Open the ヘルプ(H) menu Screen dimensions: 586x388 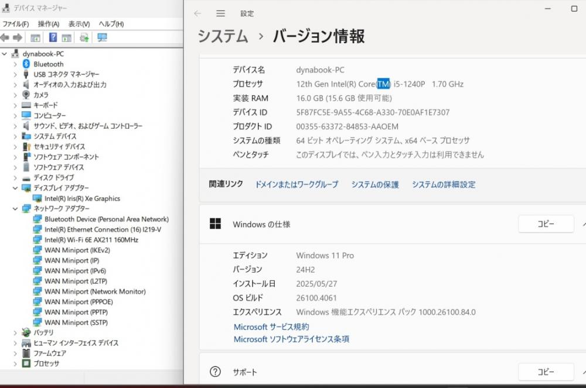[x=111, y=24]
